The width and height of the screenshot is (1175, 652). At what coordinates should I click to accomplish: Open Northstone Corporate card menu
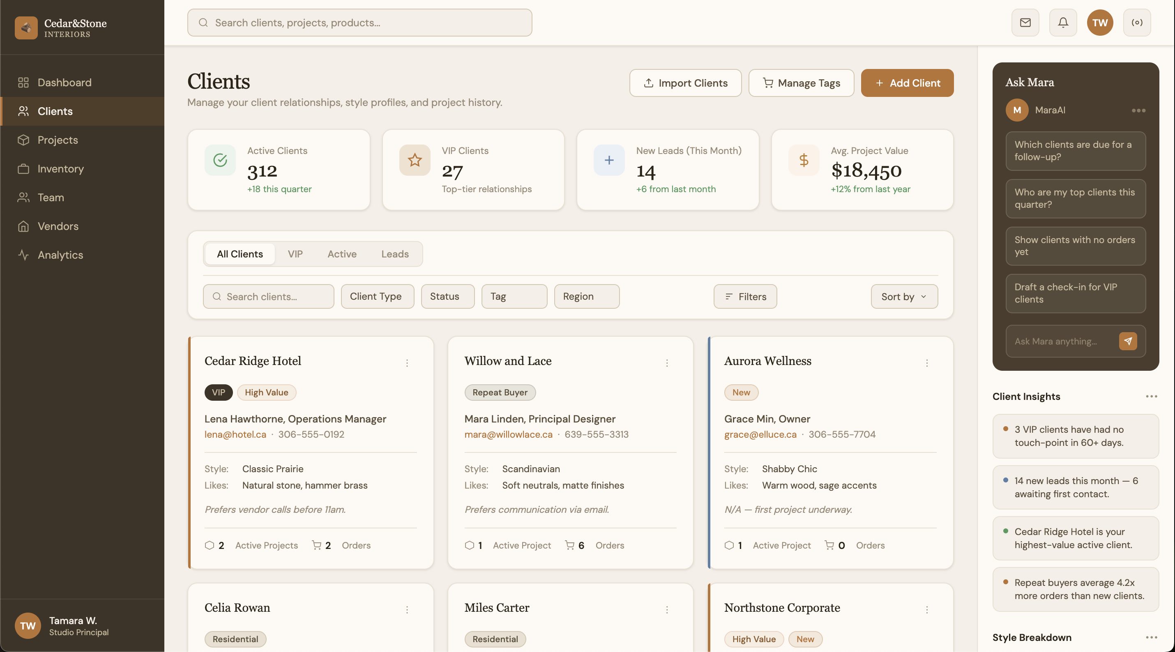(x=927, y=610)
